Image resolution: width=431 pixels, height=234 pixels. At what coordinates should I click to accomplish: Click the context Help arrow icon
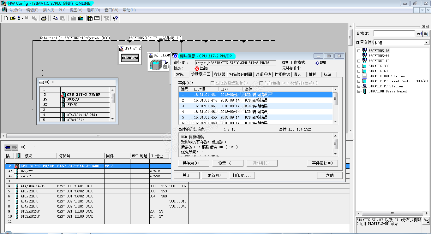pyautogui.click(x=115, y=18)
